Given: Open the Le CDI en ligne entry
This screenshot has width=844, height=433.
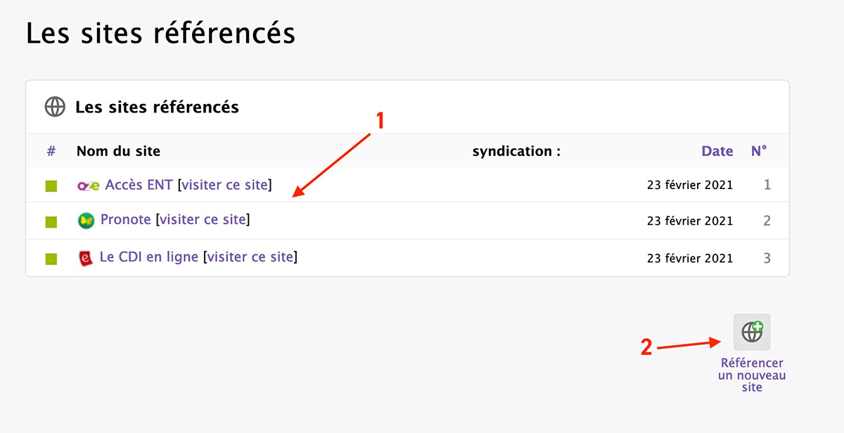Looking at the screenshot, I should (x=149, y=257).
